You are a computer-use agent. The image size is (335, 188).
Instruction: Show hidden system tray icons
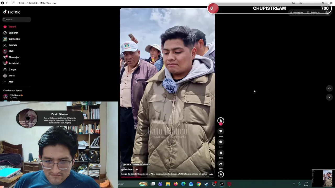click(x=294, y=184)
